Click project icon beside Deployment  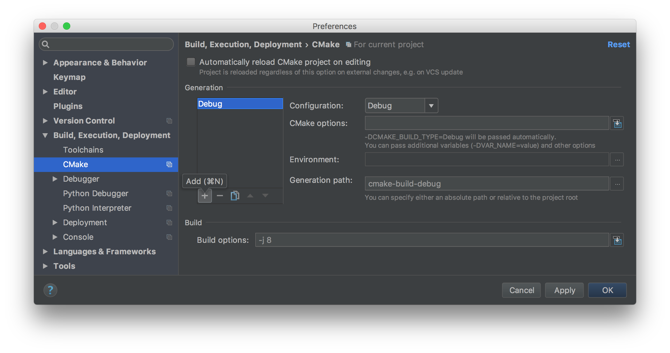(x=169, y=223)
